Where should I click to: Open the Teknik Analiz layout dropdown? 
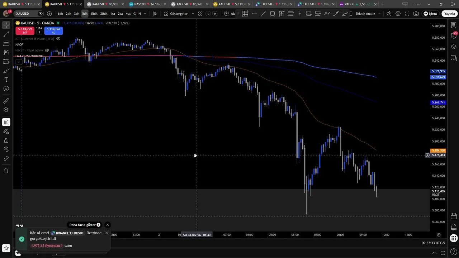[x=368, y=14]
